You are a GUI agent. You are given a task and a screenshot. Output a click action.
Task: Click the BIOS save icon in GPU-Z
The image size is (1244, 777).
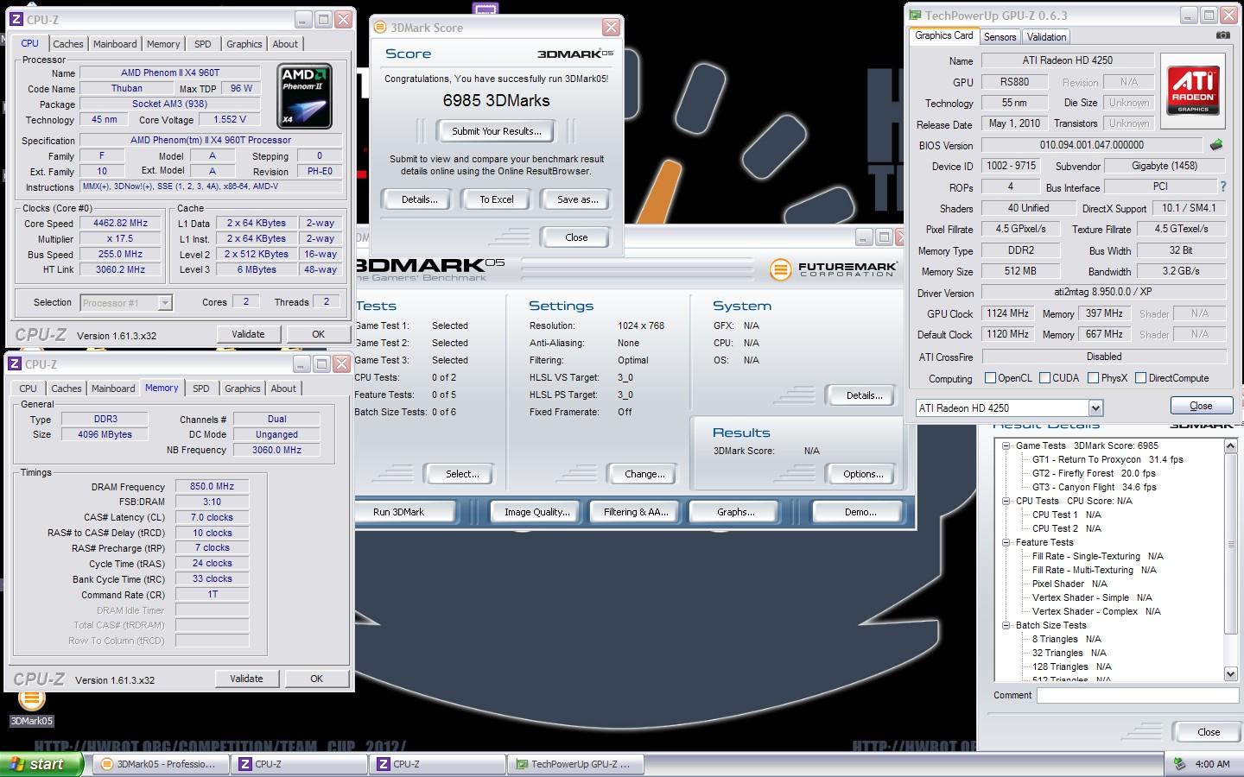[1216, 145]
